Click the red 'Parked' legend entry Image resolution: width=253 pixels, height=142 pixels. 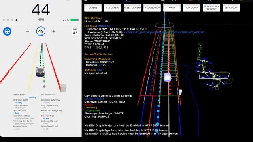click(89, 105)
